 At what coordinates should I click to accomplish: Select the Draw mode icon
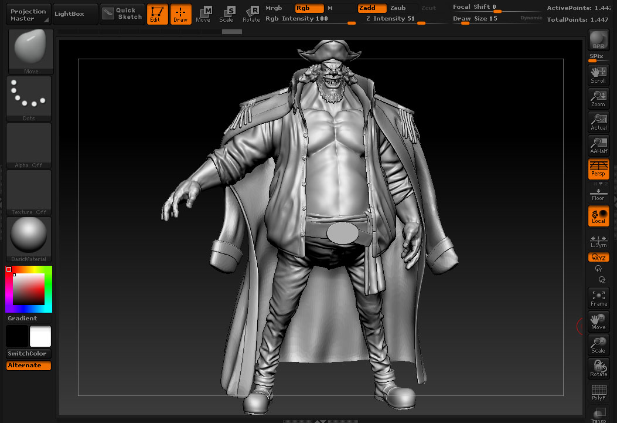[x=180, y=14]
